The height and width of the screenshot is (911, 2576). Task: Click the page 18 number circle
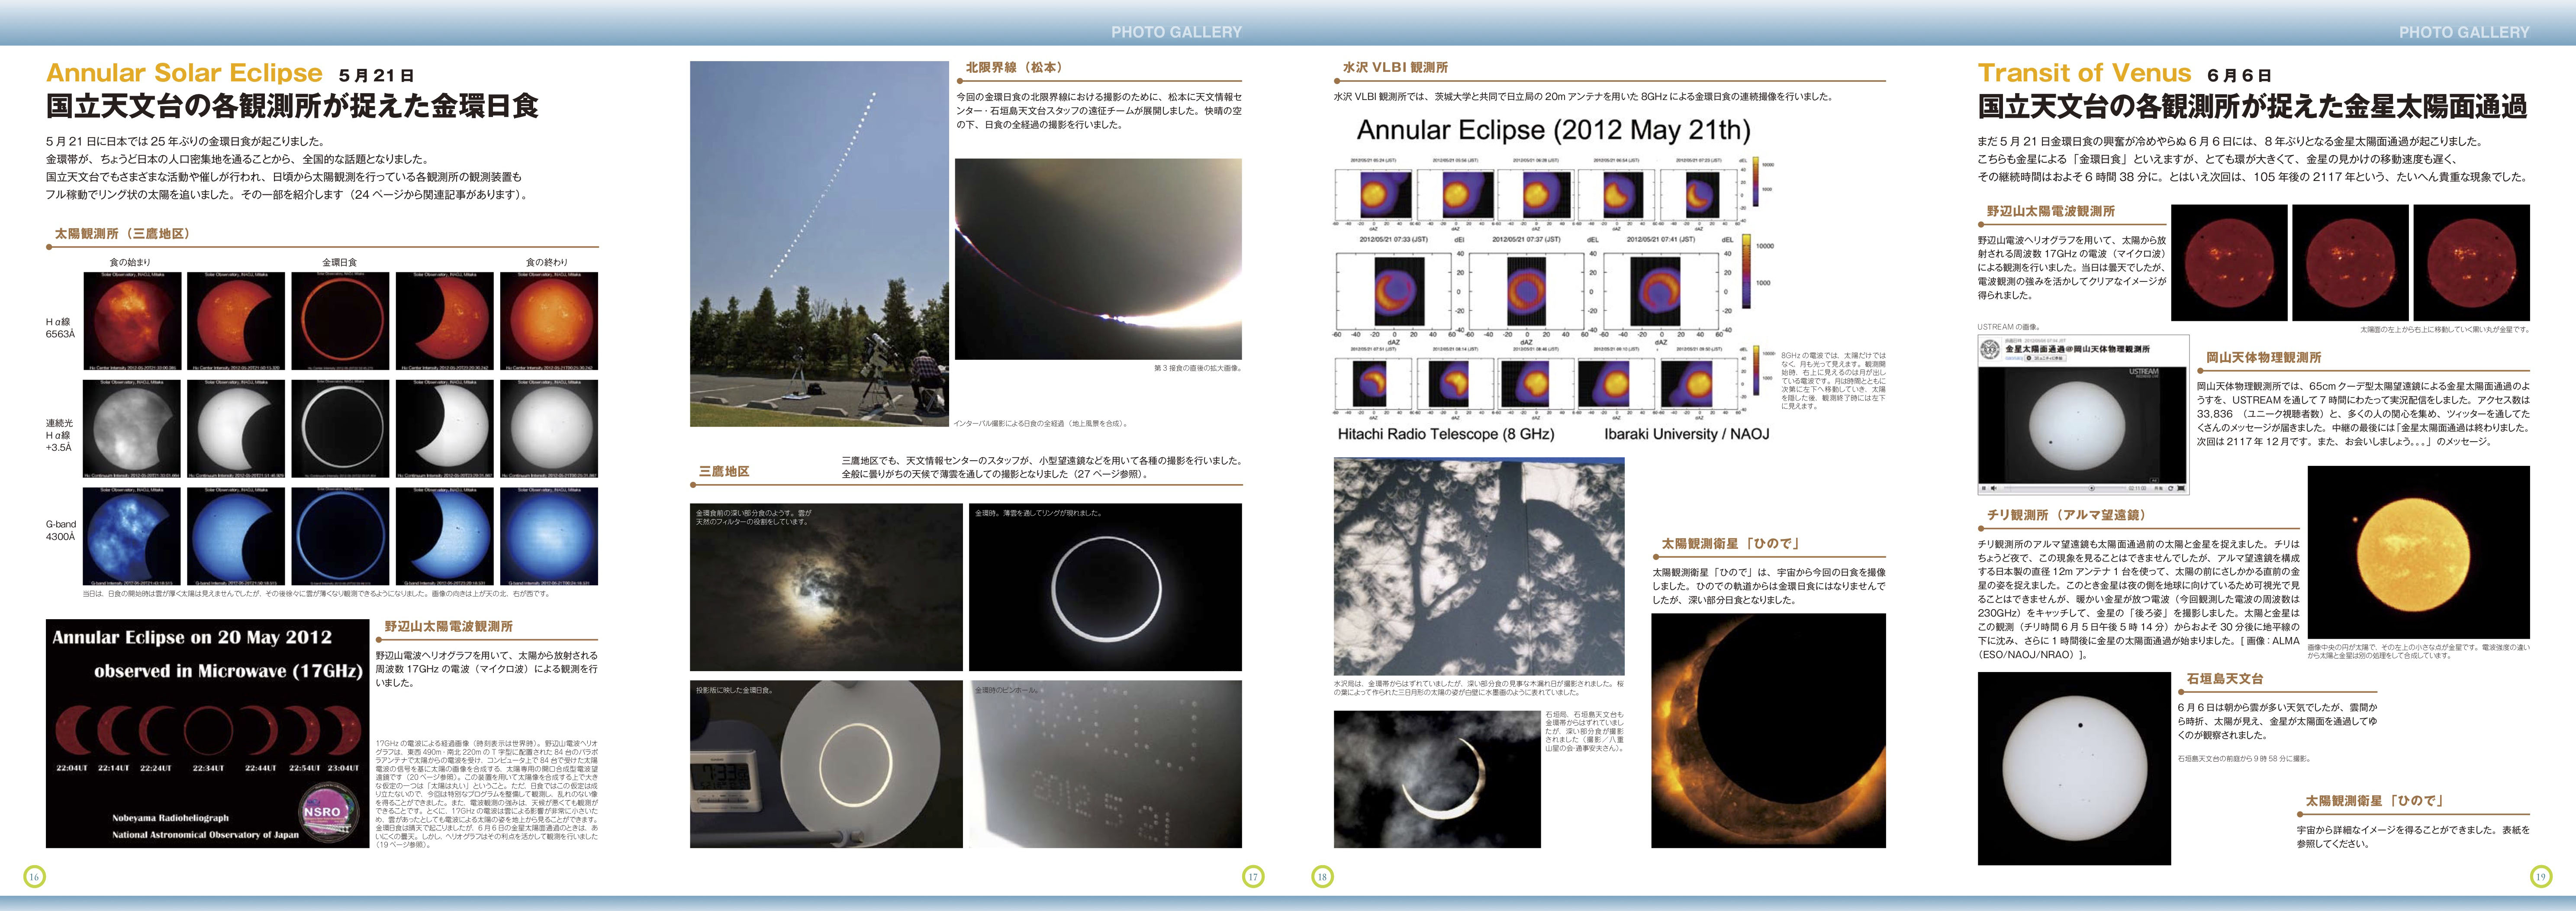click(x=1322, y=877)
